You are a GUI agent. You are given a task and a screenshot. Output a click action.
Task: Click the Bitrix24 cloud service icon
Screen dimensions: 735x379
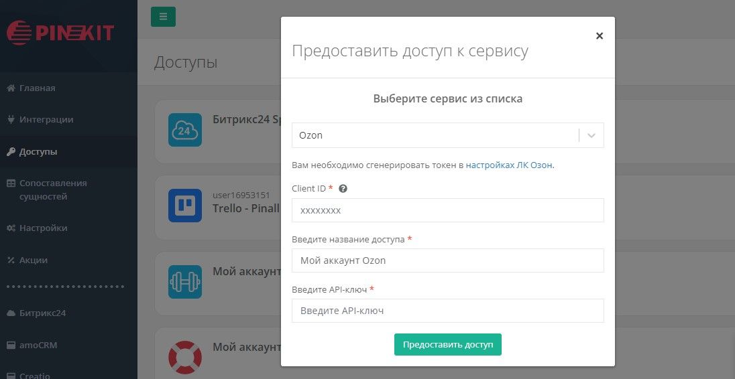pos(184,130)
